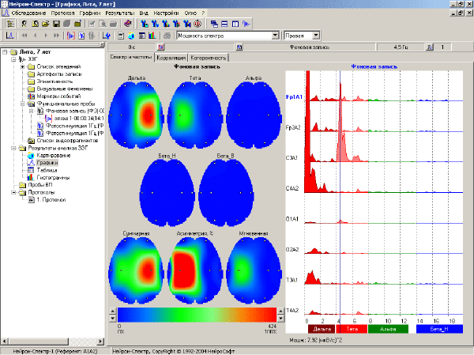The height and width of the screenshot is (355, 474).
Task: Switch to the Когерентность tab
Action: pyautogui.click(x=209, y=58)
